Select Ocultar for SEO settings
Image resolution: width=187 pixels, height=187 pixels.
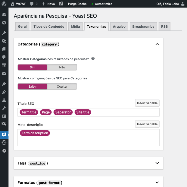pos(62,87)
